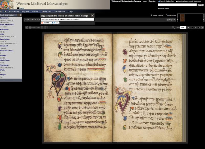Image resolution: width=205 pixels, height=149 pixels.
Task: Click 'Celtic Psalter, 11th C.' title text
Action: [x=8, y=37]
